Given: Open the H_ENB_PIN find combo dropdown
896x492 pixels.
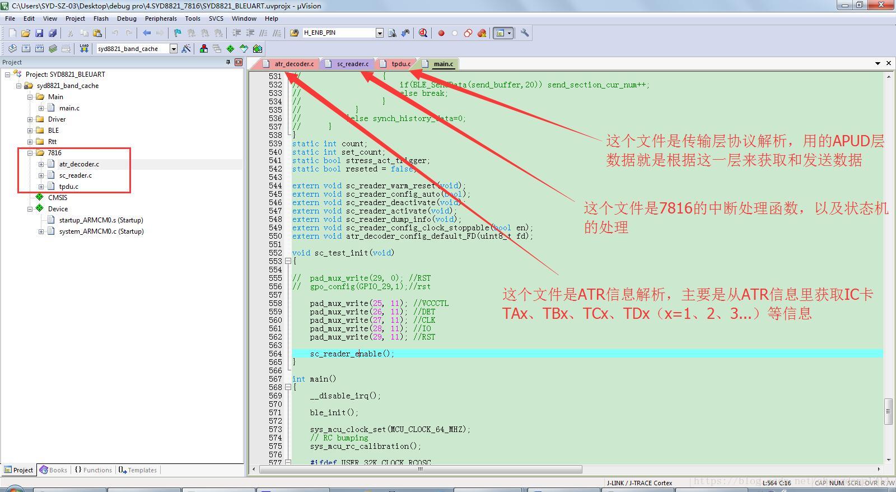Looking at the screenshot, I should 379,33.
